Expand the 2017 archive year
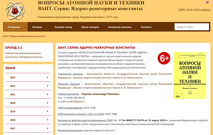213x135 pixels. click(28, 128)
